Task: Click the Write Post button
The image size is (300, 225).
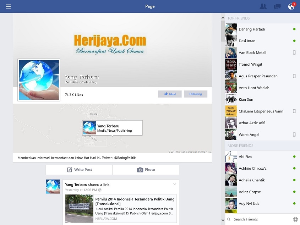Action: 79,170
